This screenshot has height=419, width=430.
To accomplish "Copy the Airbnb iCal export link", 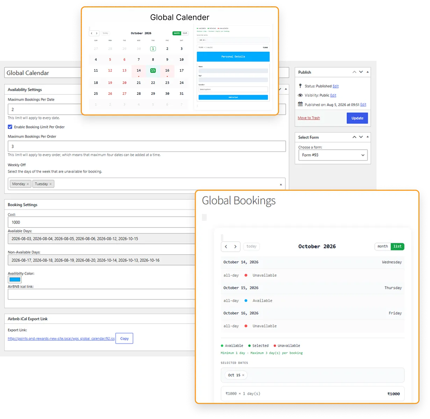I will pos(124,338).
